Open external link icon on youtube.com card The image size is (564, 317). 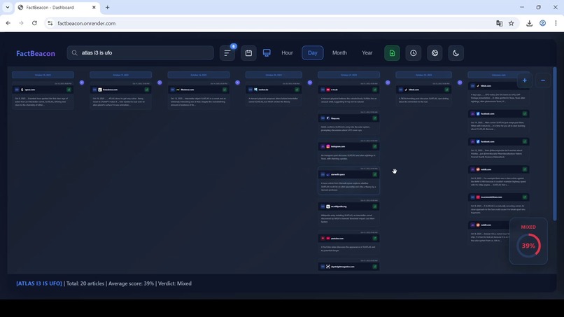375,238
